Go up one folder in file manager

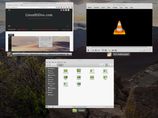point(53,65)
